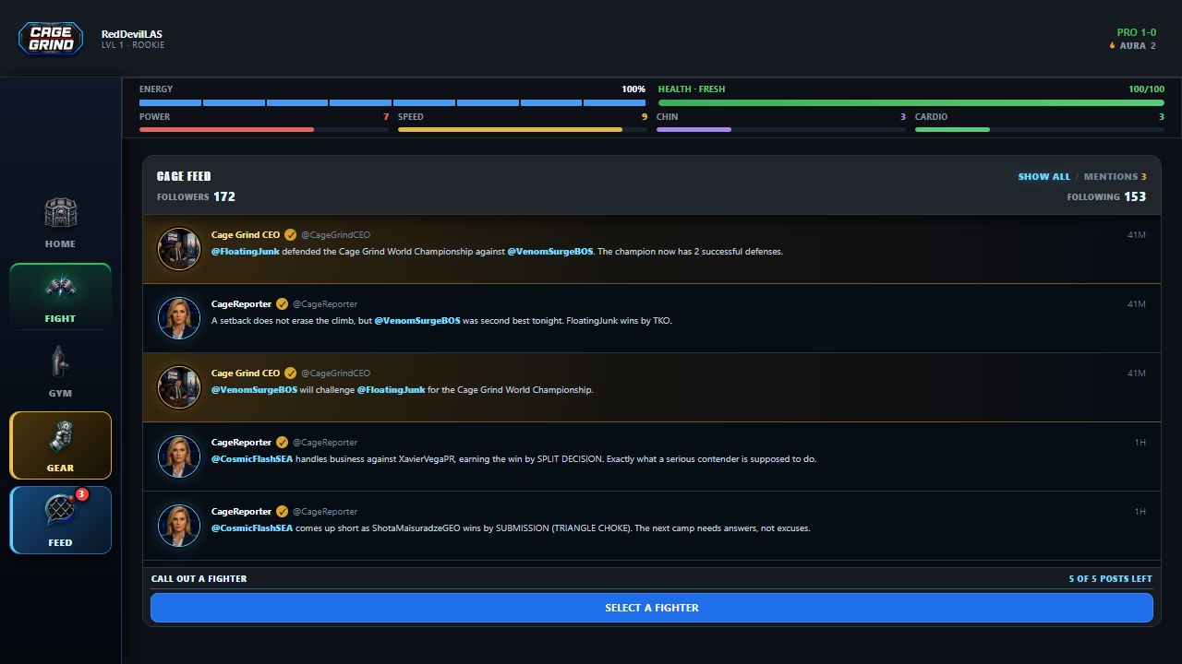Open @CosmicFlashSEA mention in TRIANGLE CHOKE post

(x=252, y=528)
